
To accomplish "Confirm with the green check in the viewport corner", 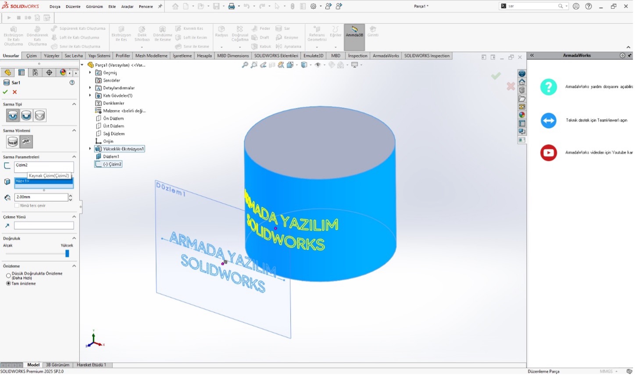I will 496,76.
